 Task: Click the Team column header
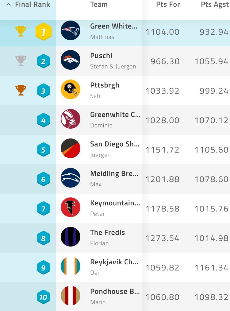(99, 4)
